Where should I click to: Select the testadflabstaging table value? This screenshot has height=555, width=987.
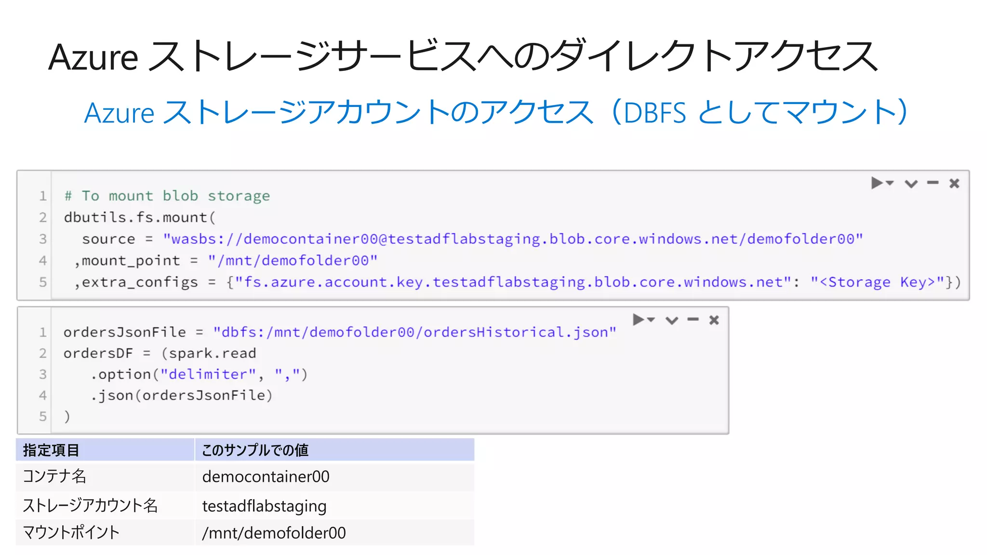(264, 506)
